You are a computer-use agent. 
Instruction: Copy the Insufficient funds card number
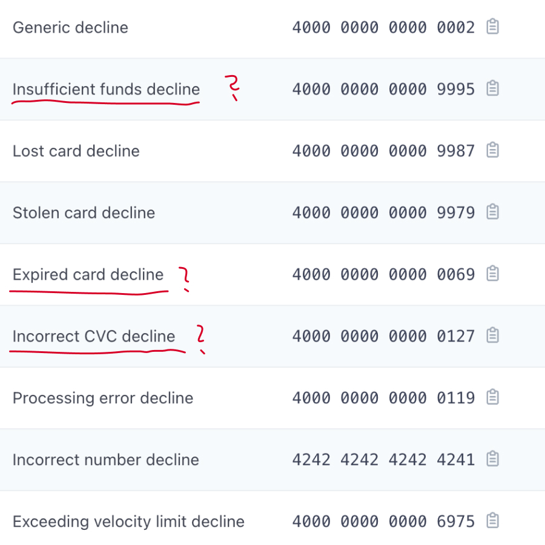coord(493,89)
